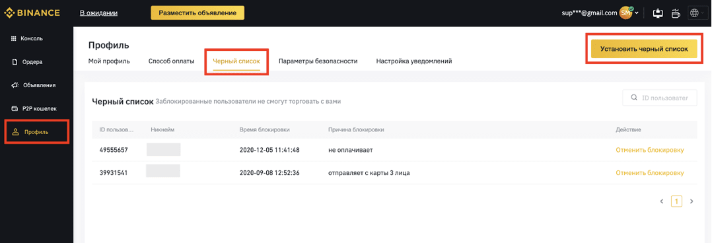Open Ордера document icon in sidebar

[14, 62]
